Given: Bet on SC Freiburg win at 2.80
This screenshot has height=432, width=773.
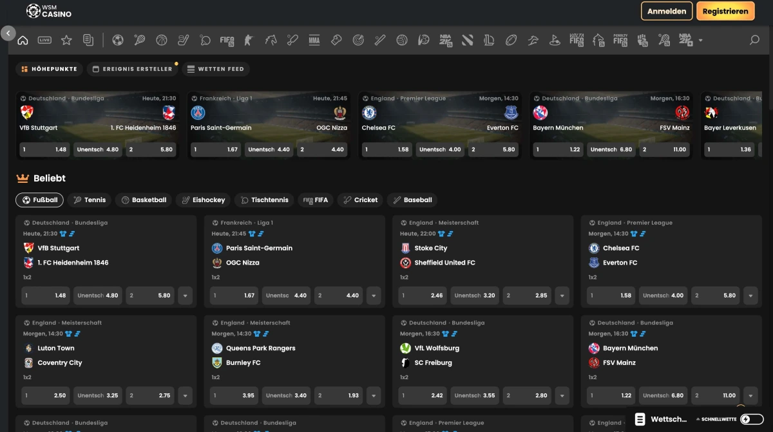Looking at the screenshot, I should 527,395.
